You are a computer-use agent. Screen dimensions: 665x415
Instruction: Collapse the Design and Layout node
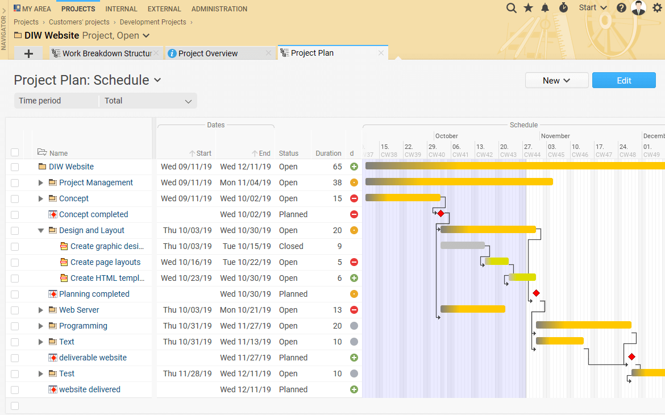[x=41, y=230]
